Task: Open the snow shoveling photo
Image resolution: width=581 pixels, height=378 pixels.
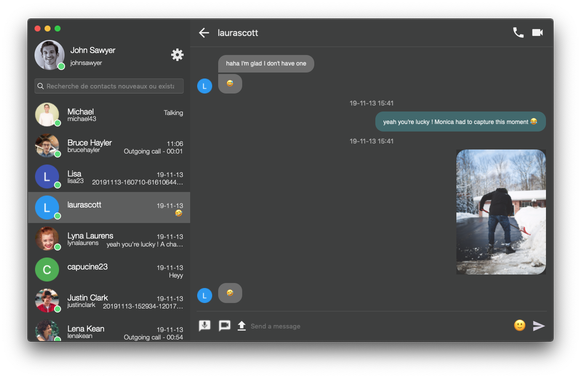Action: pyautogui.click(x=501, y=212)
